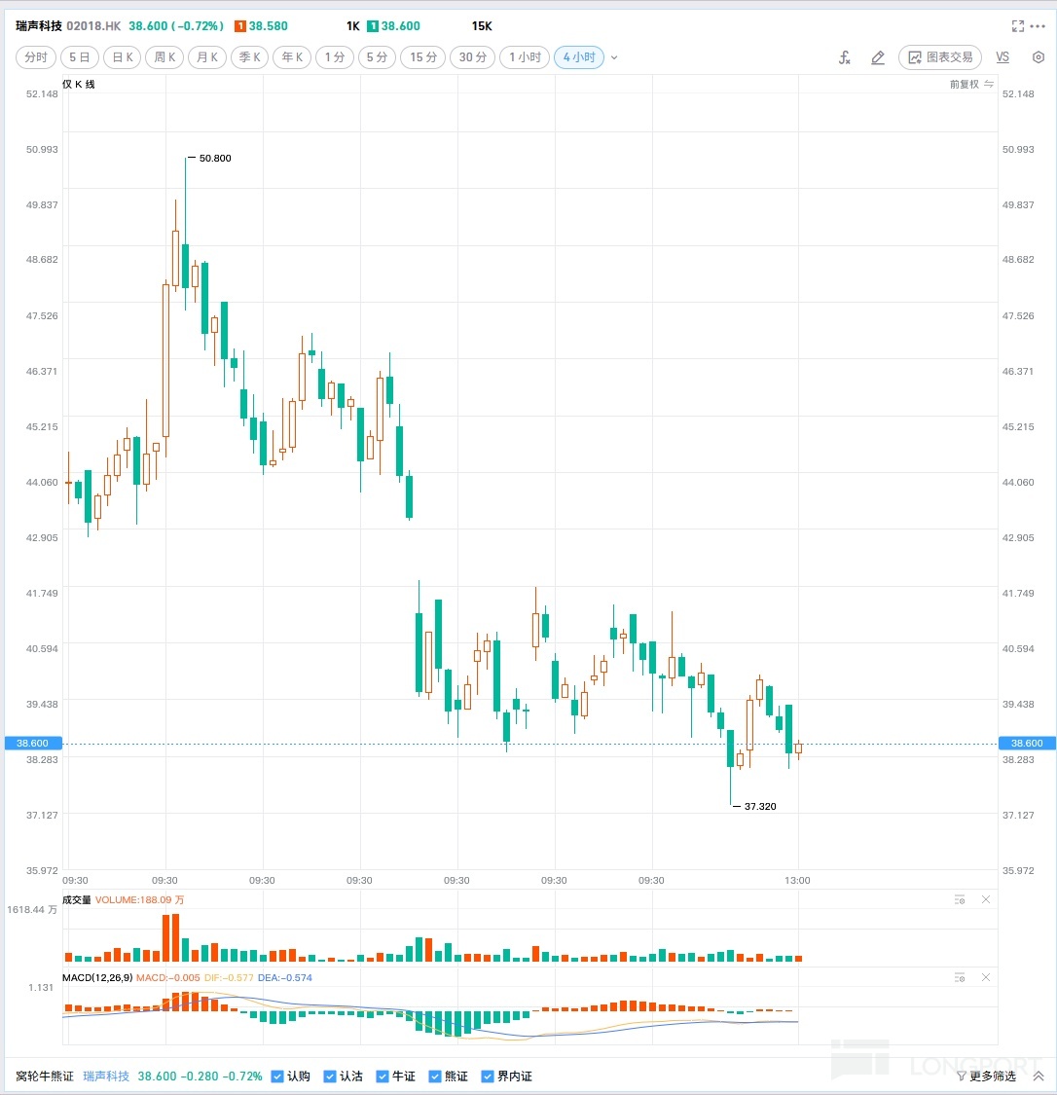Click the 图表交易 chart trading button
Screen dimensions: 1057x1095
[940, 57]
